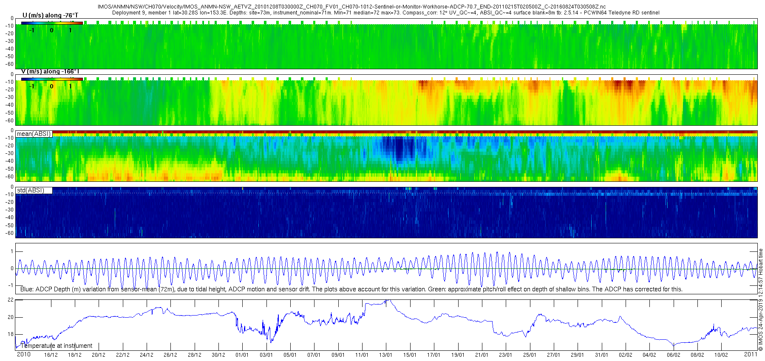Click the '01/01' date tick label
Screen dimensions: 765x361
(x=242, y=355)
